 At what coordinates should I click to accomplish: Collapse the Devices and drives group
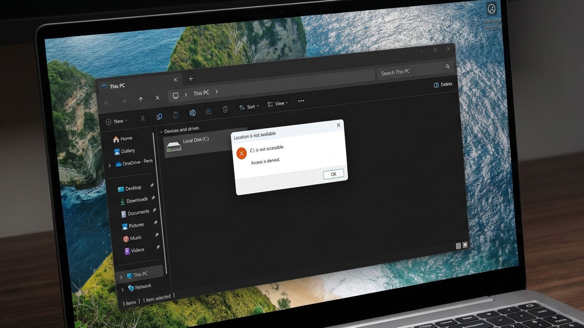click(x=161, y=132)
